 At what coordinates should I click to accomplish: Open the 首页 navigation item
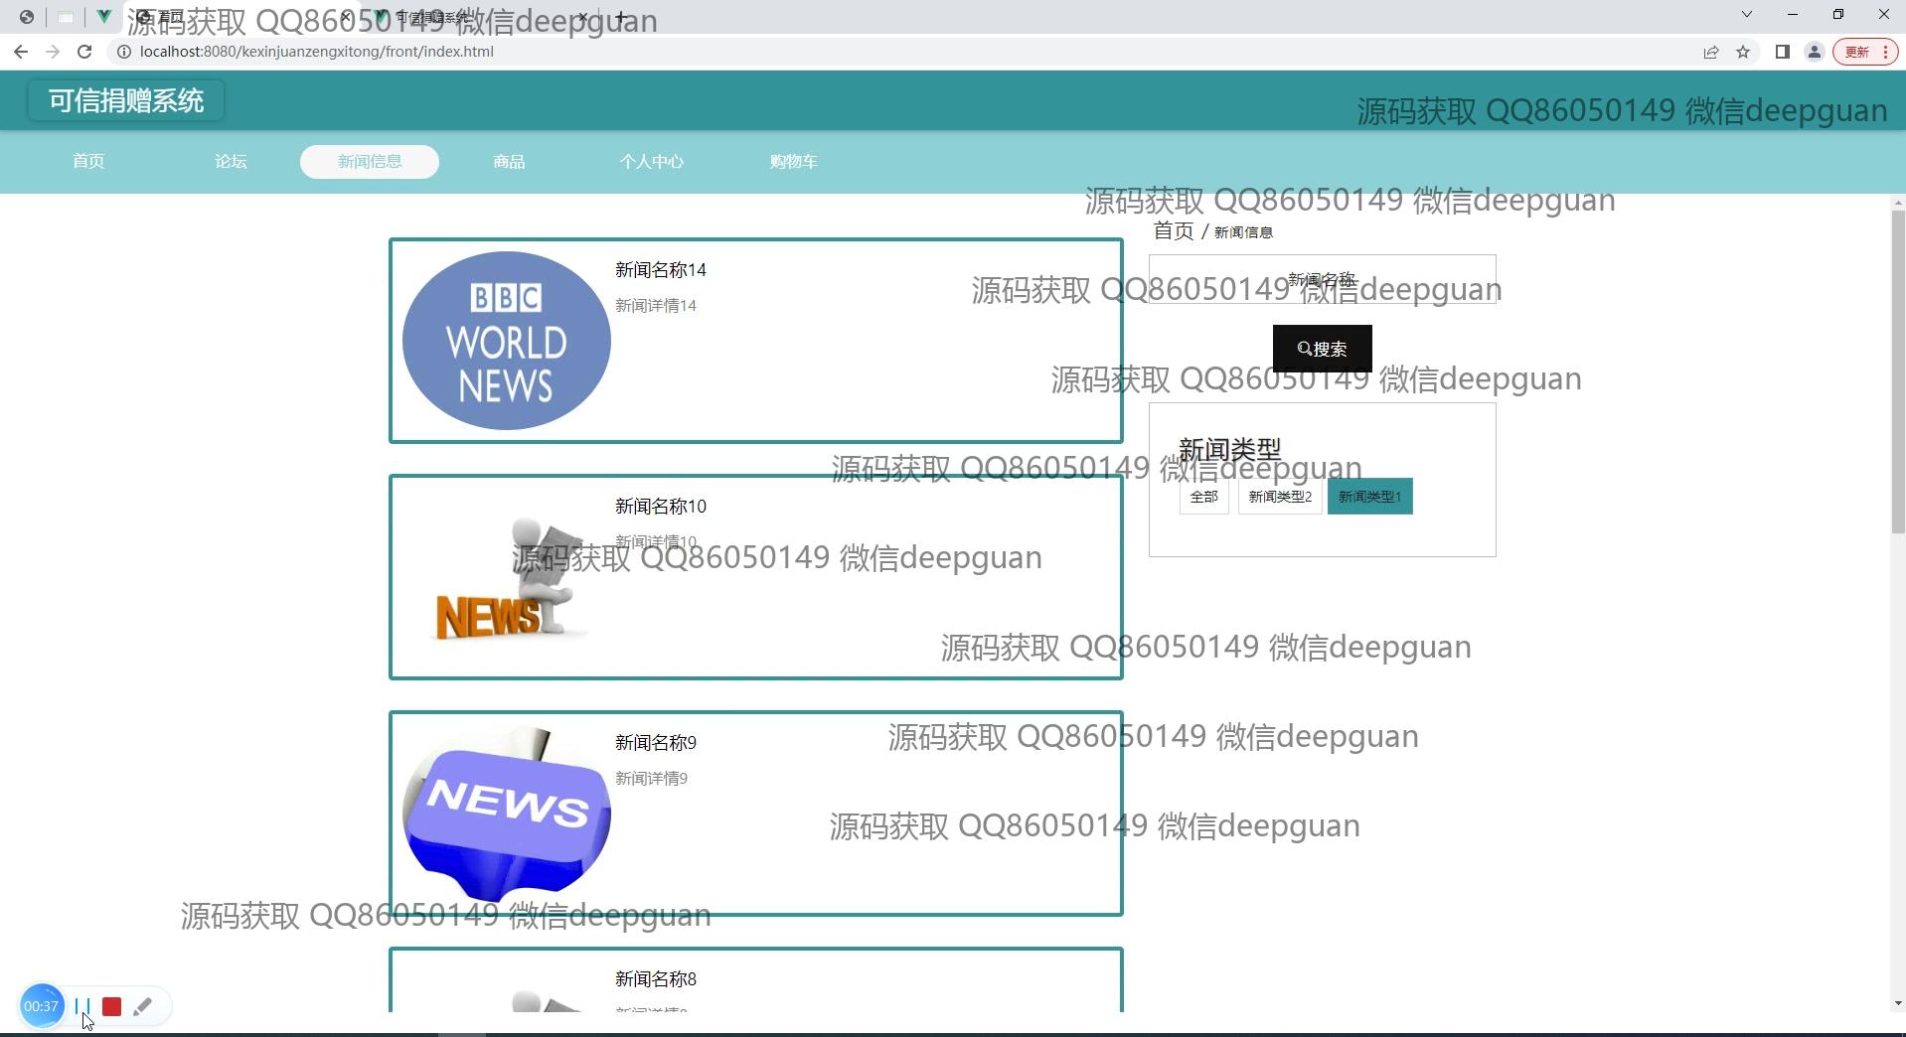(88, 161)
